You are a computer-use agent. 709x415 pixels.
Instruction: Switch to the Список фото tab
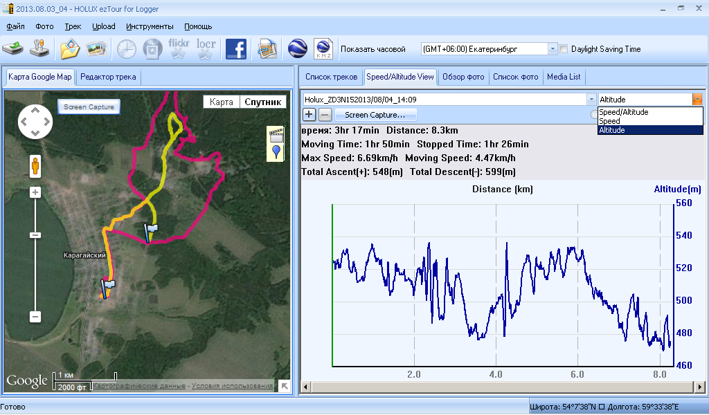(x=515, y=77)
